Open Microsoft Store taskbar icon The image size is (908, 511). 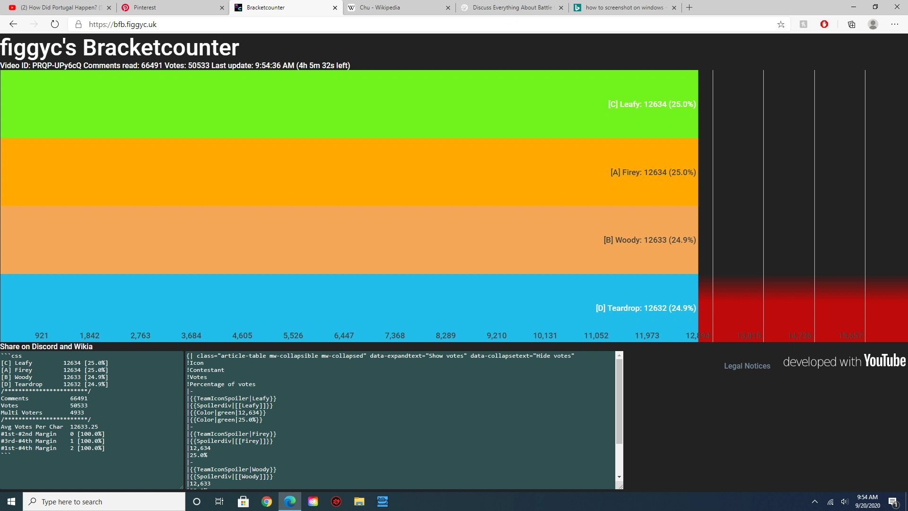pyautogui.click(x=243, y=502)
